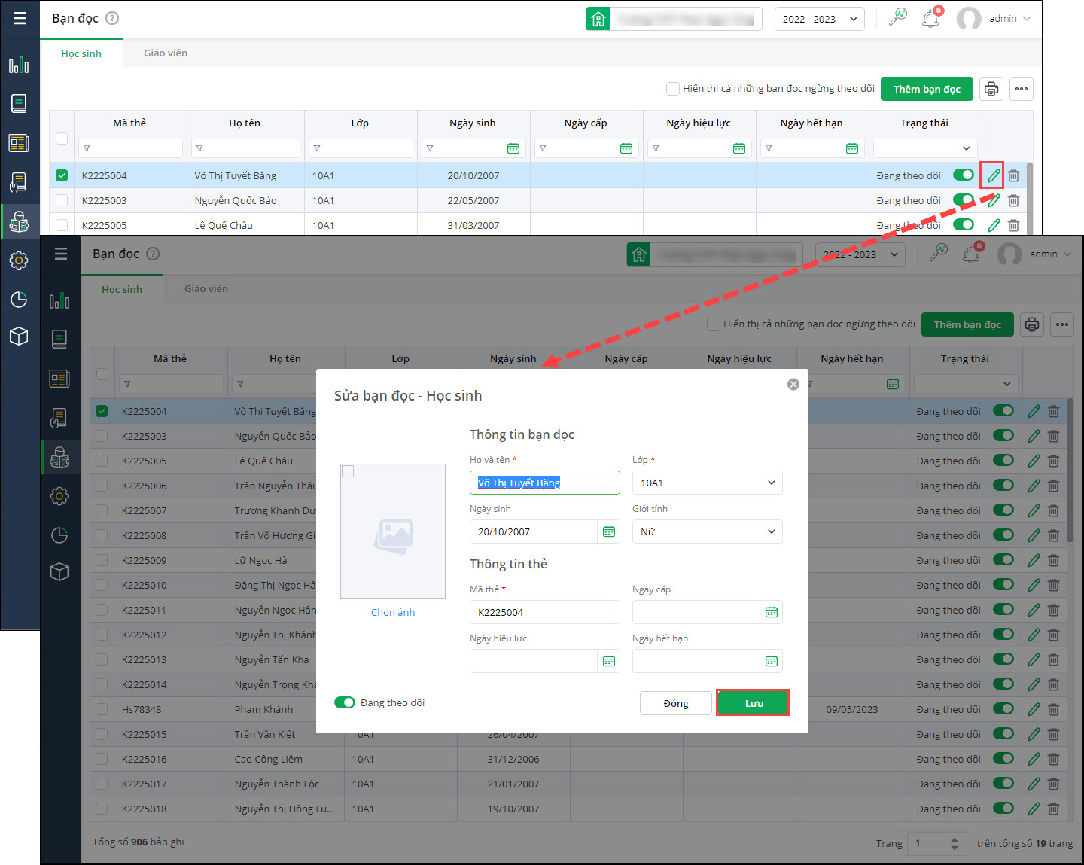Image resolution: width=1084 pixels, height=865 pixels.
Task: Edit Lê Quế Châu in the undimmed list
Action: (x=994, y=225)
